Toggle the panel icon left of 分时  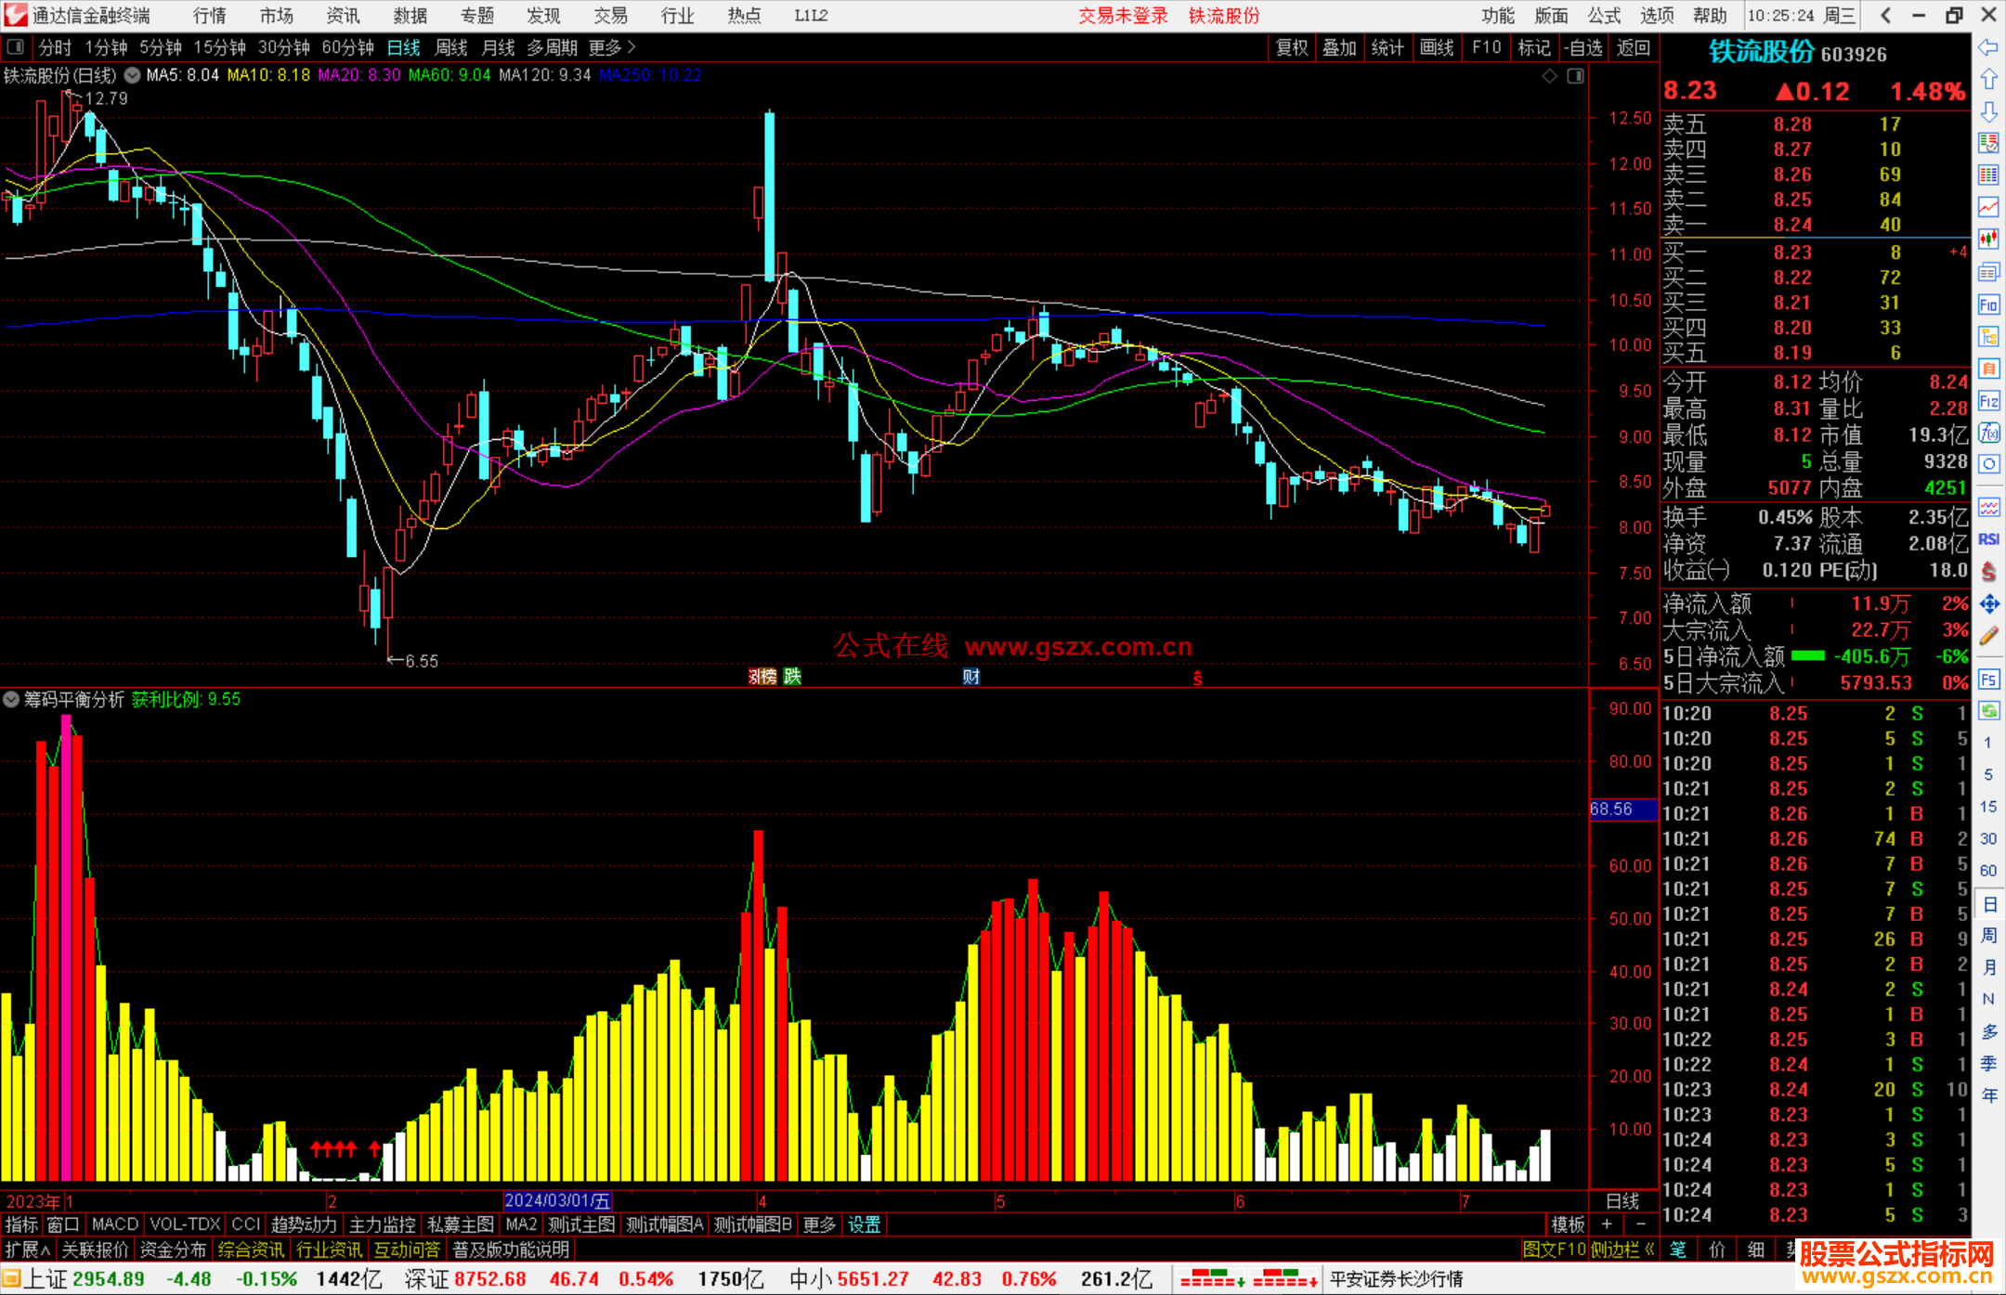click(x=16, y=47)
